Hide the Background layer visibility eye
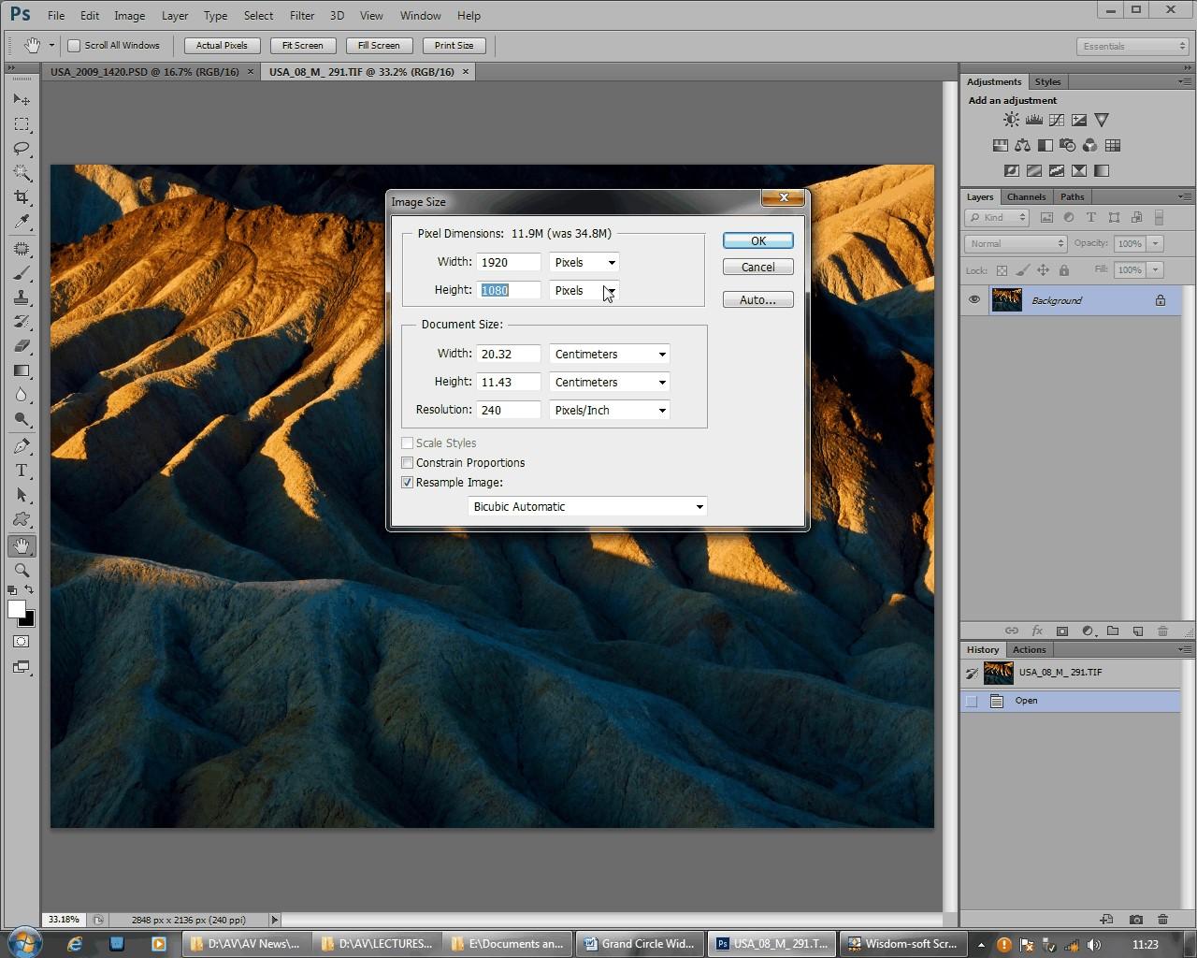This screenshot has height=958, width=1197. pyautogui.click(x=974, y=300)
